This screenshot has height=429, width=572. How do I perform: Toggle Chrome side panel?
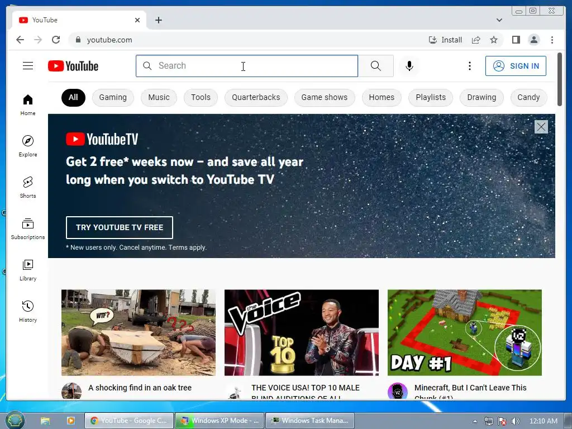[516, 40]
